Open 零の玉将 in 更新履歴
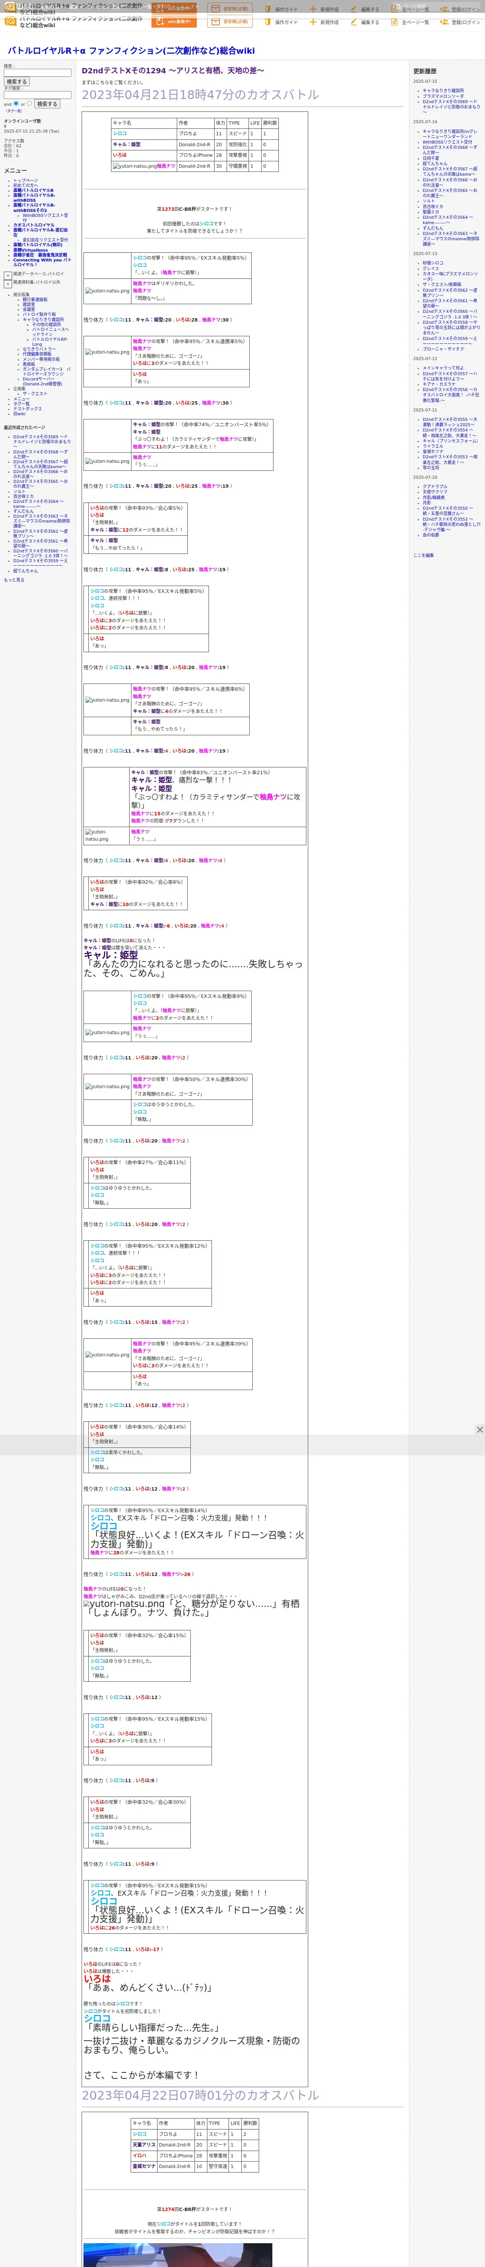The image size is (485, 2267). (431, 468)
